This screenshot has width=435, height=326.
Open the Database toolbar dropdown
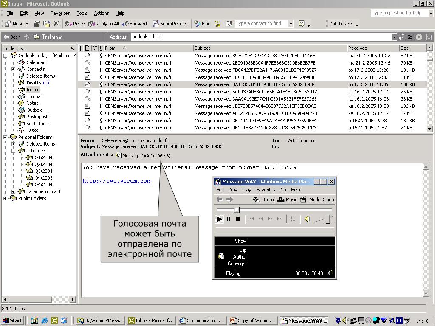tap(341, 24)
